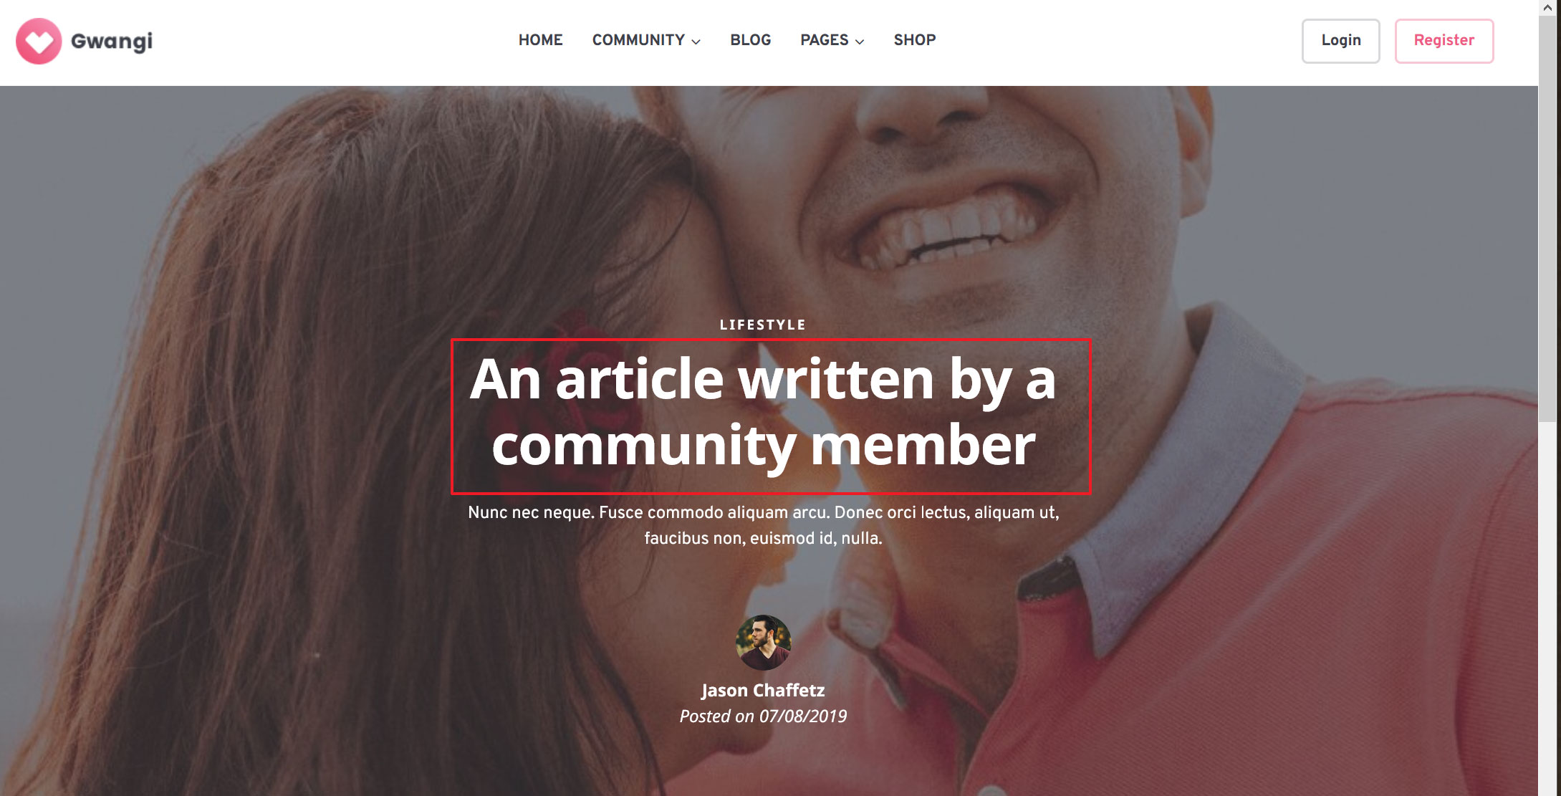Screen dimensions: 1561x796
Task: Click the Gwangi site name text
Action: click(x=112, y=41)
